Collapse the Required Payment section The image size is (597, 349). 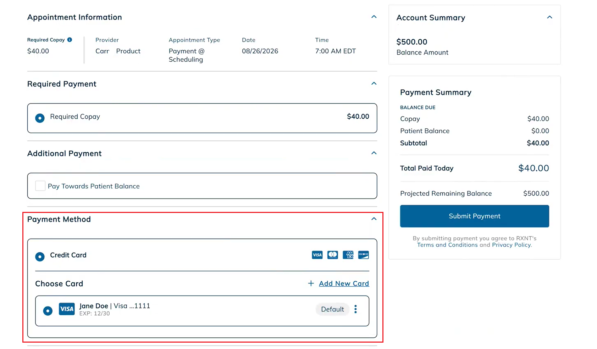[374, 83]
